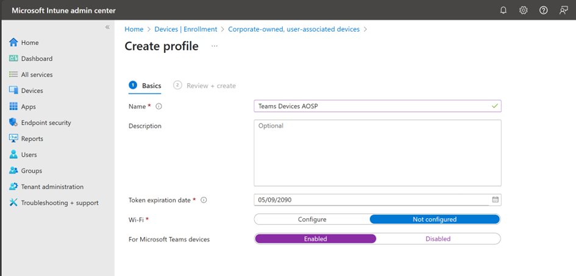This screenshot has width=576, height=276.
Task: Click the Token expiration date field
Action: (377, 200)
